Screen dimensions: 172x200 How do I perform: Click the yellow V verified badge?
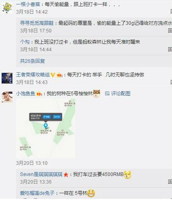pos(53,75)
